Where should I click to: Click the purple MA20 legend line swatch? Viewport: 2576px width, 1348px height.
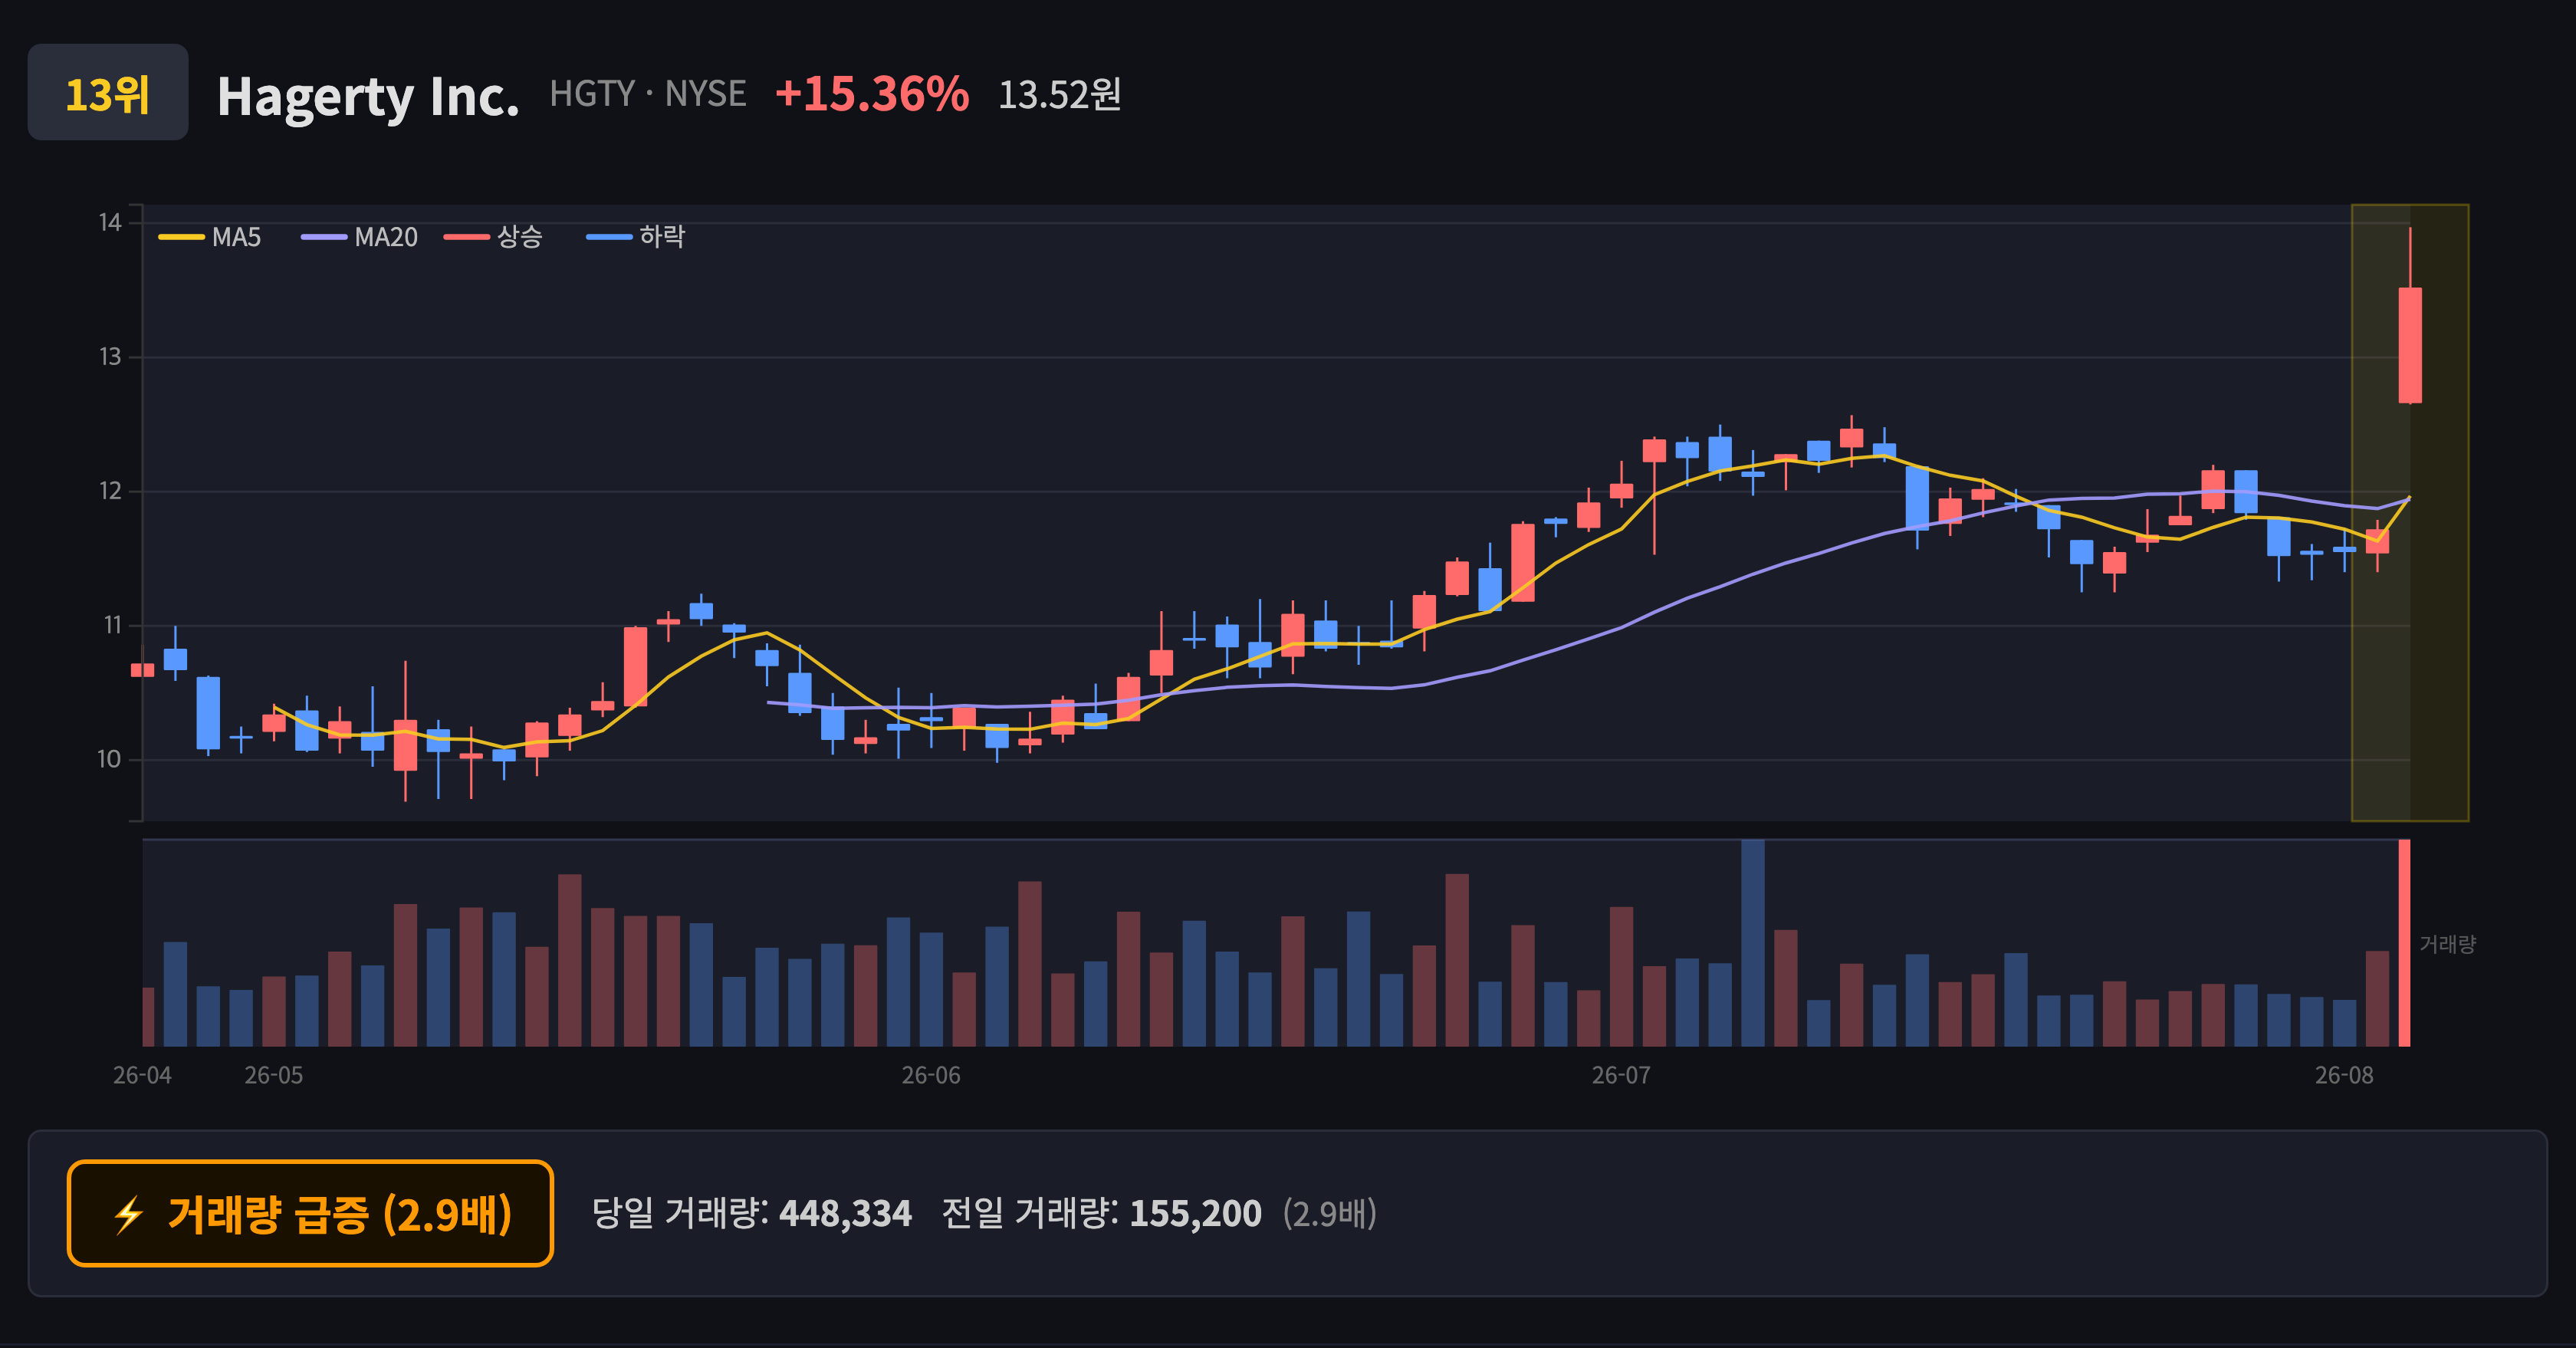coord(324,237)
